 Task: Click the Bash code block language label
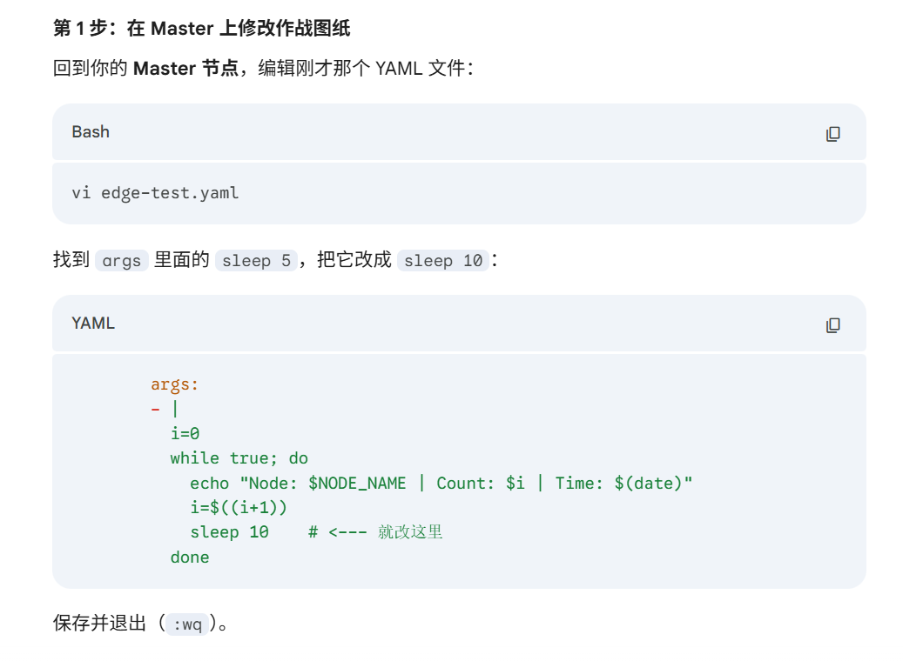pyautogui.click(x=91, y=132)
